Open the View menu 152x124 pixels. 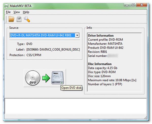coord(17,12)
